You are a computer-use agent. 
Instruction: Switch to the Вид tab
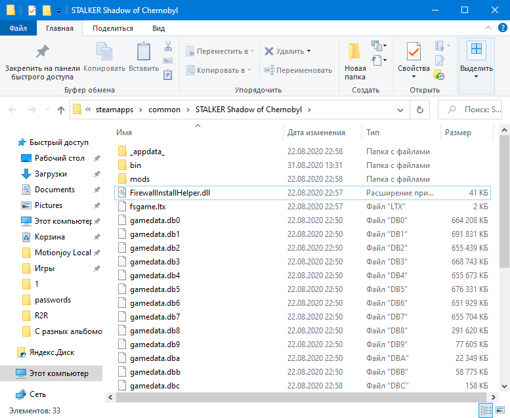[158, 28]
